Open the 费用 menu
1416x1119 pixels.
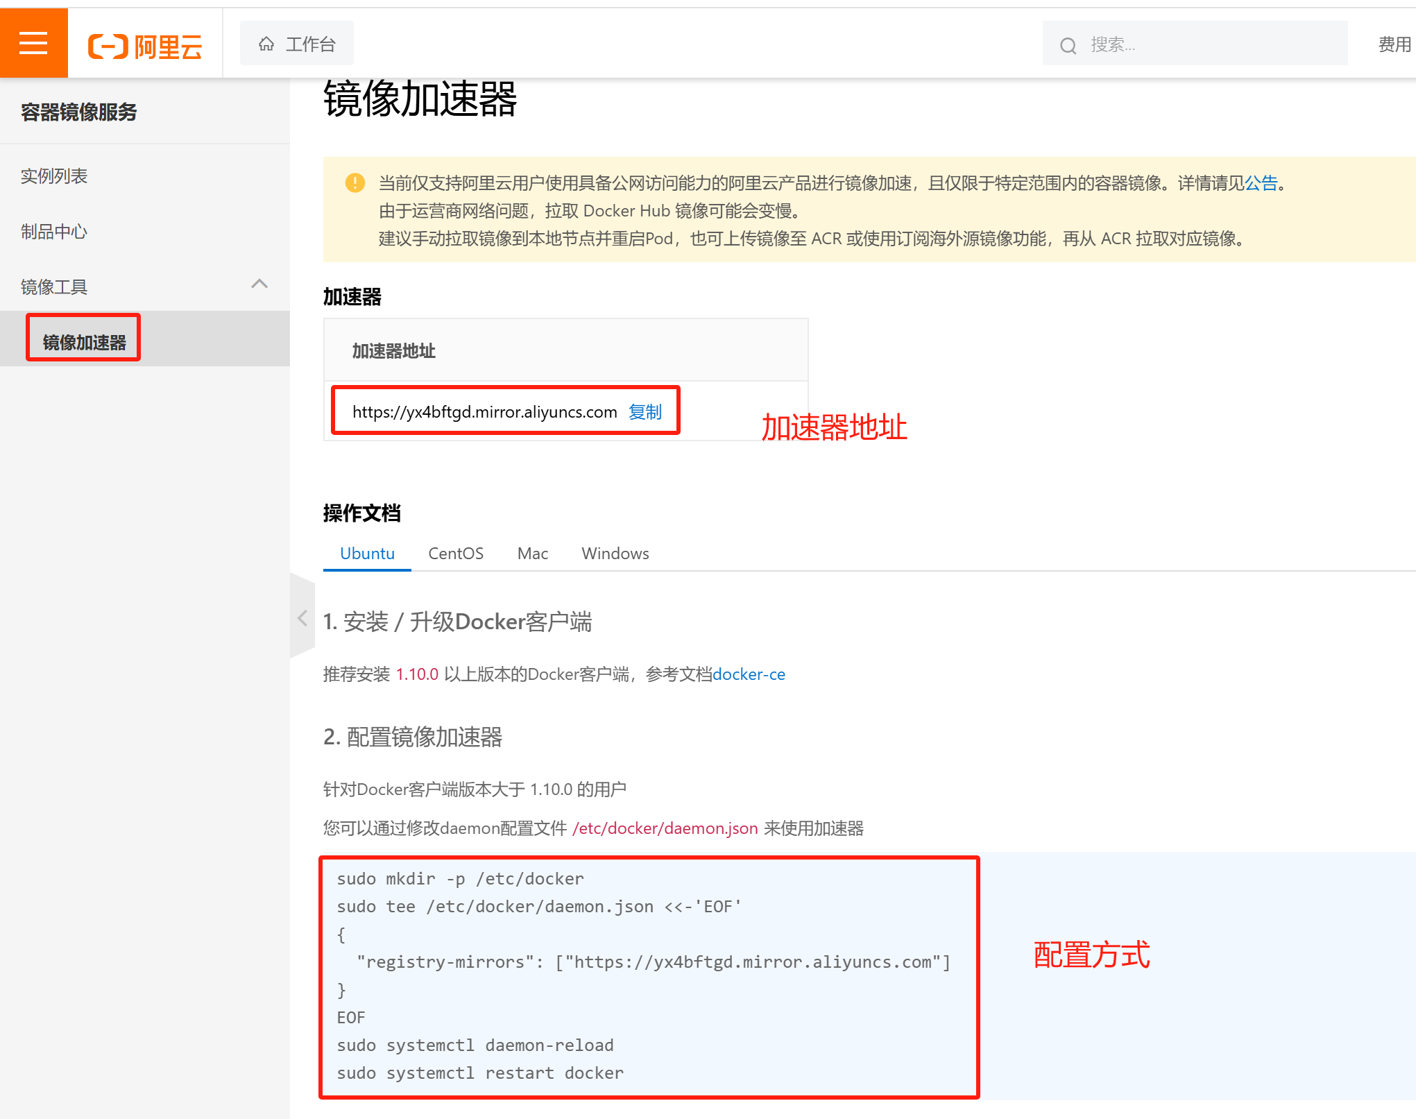(1394, 44)
